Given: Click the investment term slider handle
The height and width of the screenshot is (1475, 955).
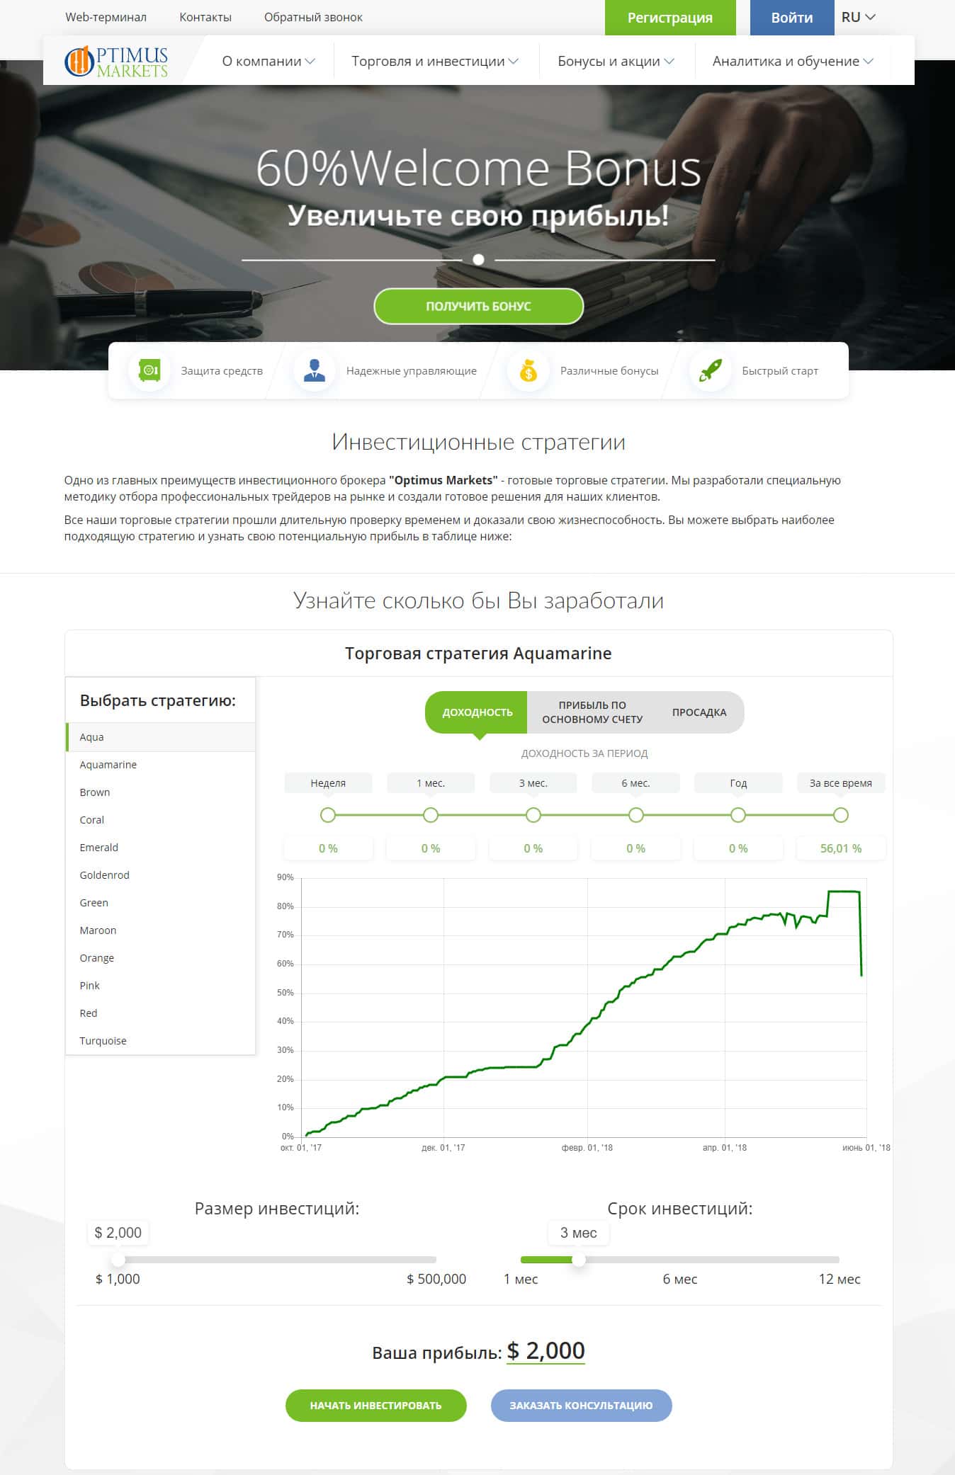Looking at the screenshot, I should 579,1260.
